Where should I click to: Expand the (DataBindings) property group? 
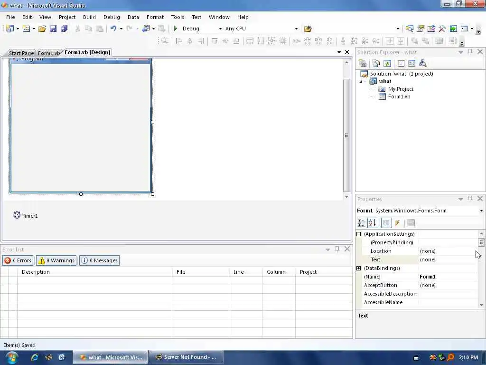pos(359,268)
